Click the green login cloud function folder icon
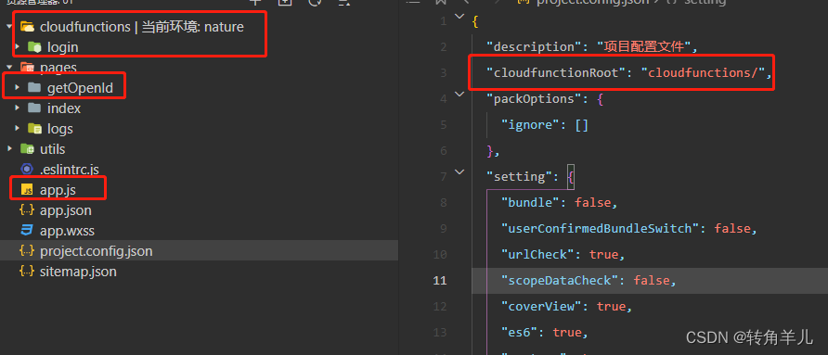 coord(34,47)
